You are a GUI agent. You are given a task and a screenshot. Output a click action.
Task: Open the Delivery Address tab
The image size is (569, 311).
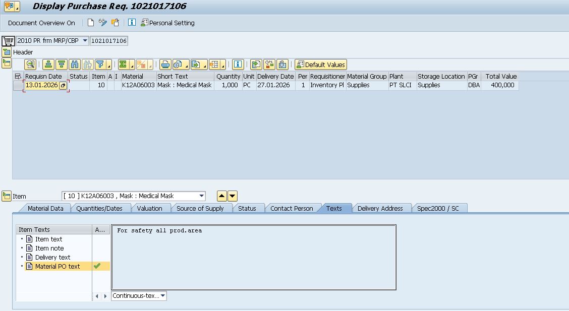tap(380, 208)
